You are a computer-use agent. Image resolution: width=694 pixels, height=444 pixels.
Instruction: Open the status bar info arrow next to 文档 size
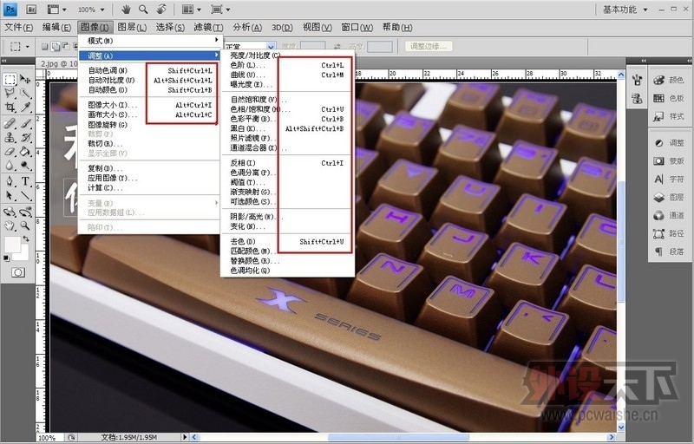click(x=185, y=437)
